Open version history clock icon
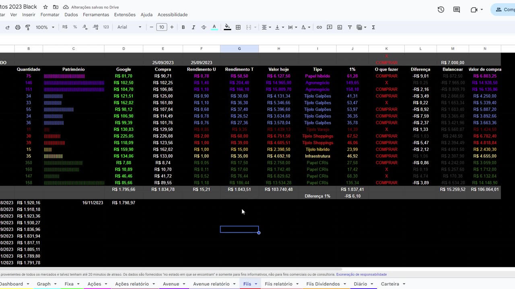Image resolution: width=515 pixels, height=289 pixels. tap(441, 10)
